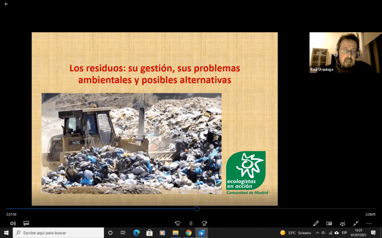Skip back 10 seconds
The height and width of the screenshot is (238, 382).
pos(178,223)
